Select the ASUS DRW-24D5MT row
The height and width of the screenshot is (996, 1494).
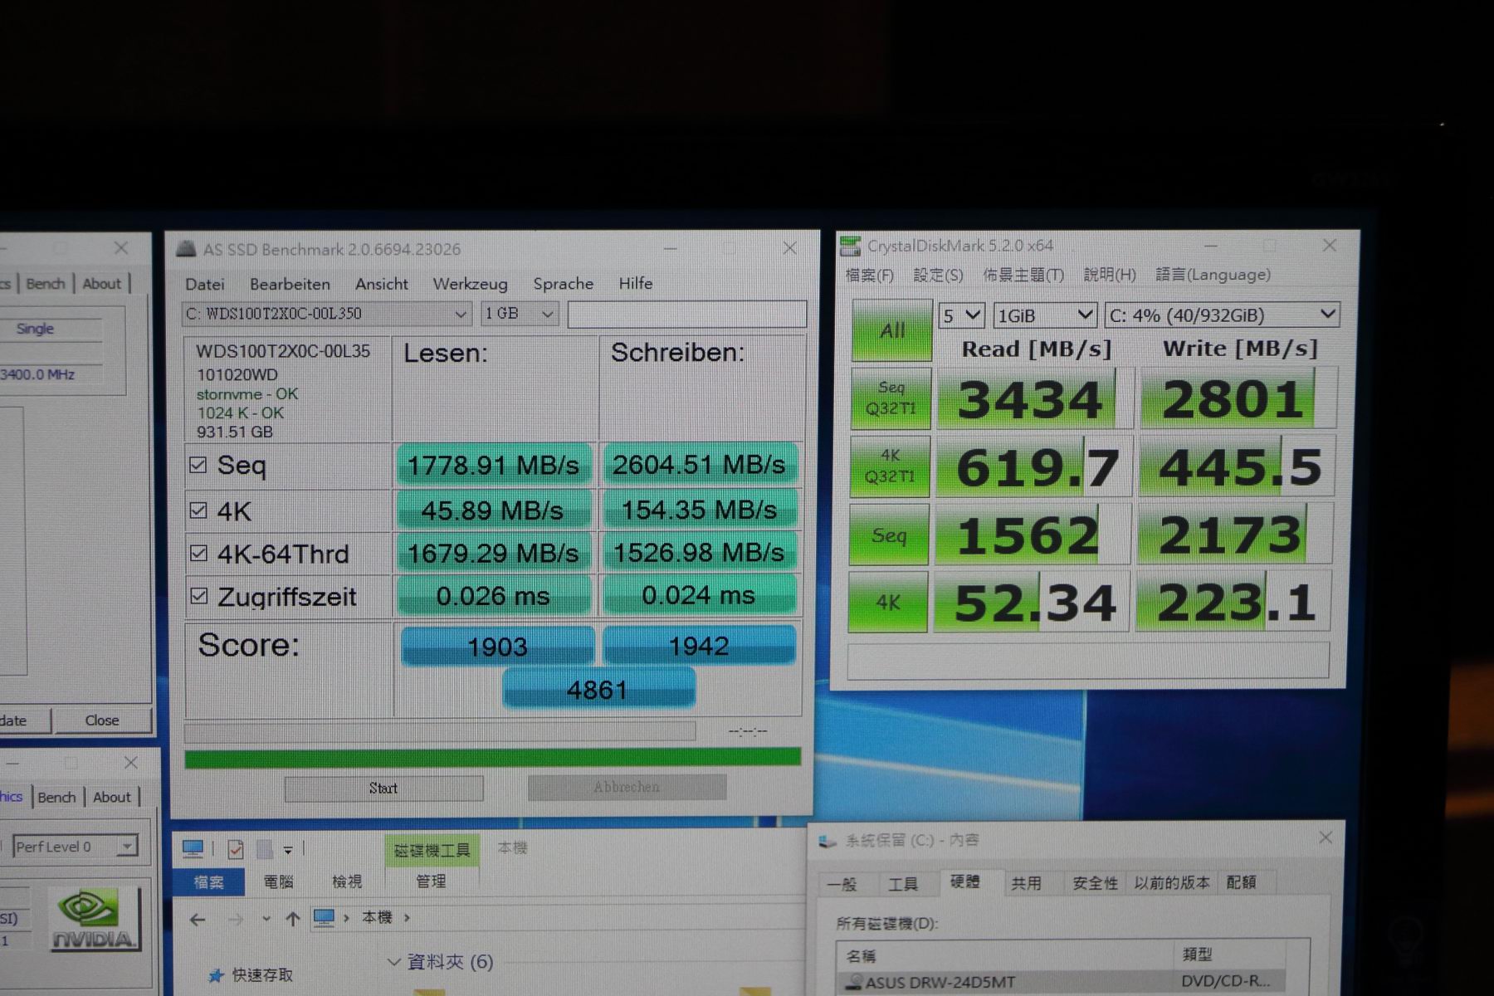tap(1062, 982)
